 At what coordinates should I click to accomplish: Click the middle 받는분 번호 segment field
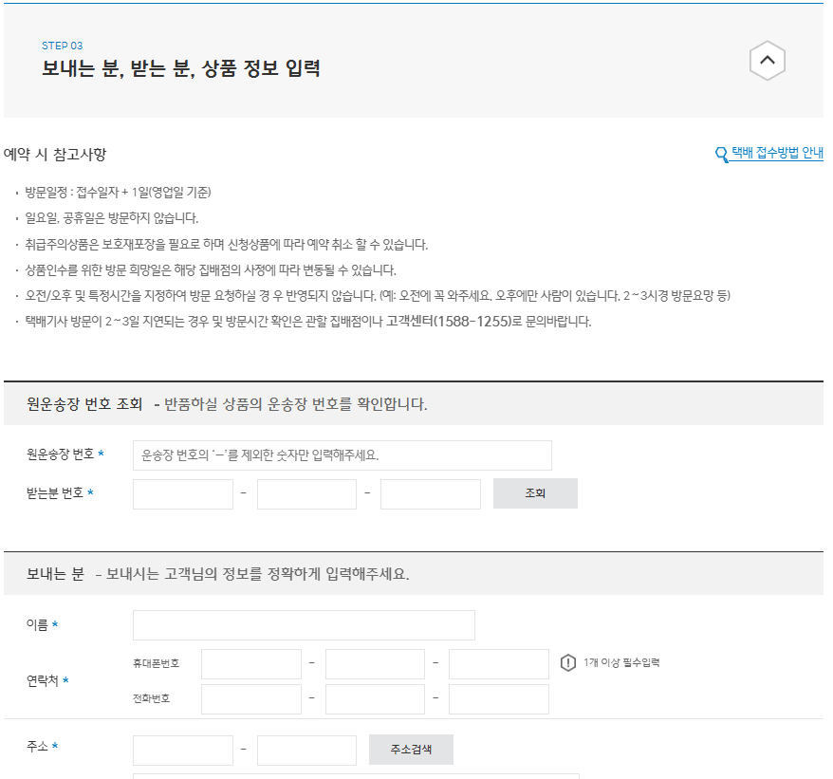(x=305, y=493)
